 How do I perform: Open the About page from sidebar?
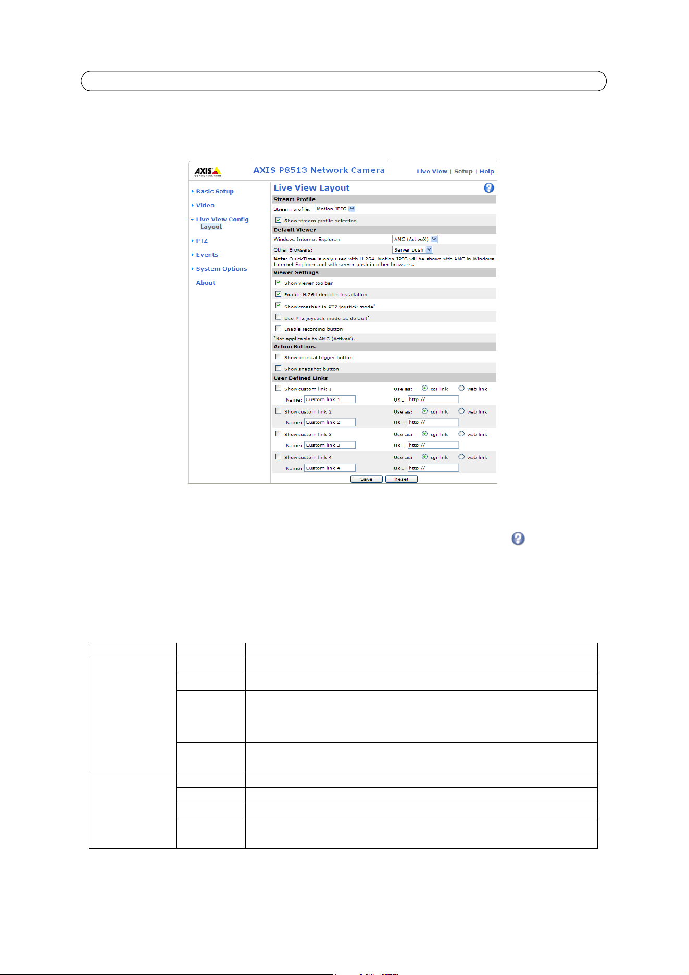206,283
